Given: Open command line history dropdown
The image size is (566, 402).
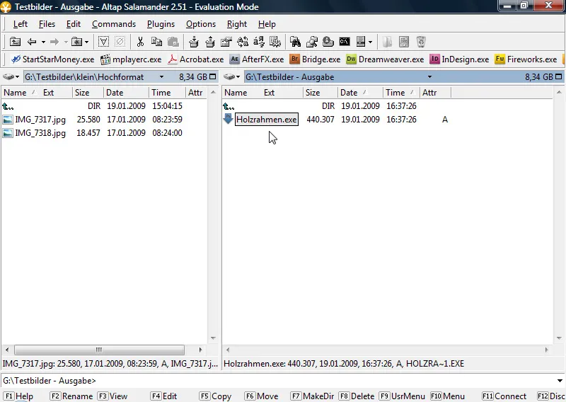Looking at the screenshot, I should click(560, 381).
